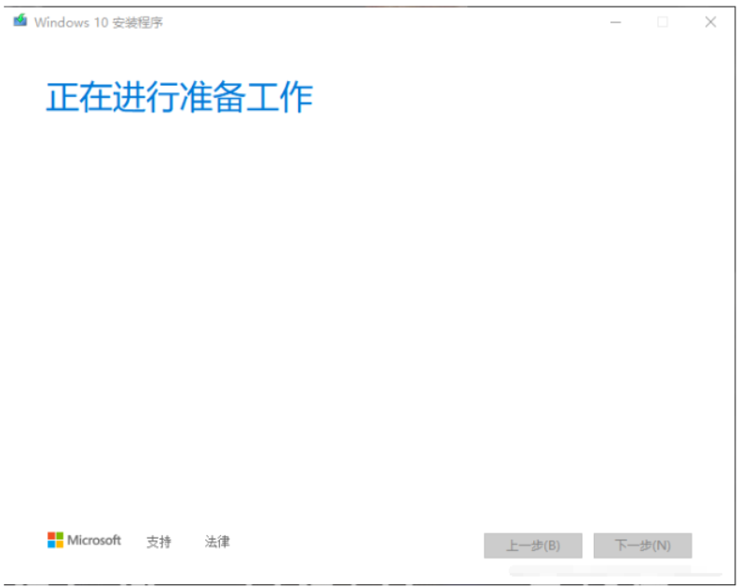The width and height of the screenshot is (741, 588).
Task: Click the red square of Microsoft logo
Action: pos(51,536)
